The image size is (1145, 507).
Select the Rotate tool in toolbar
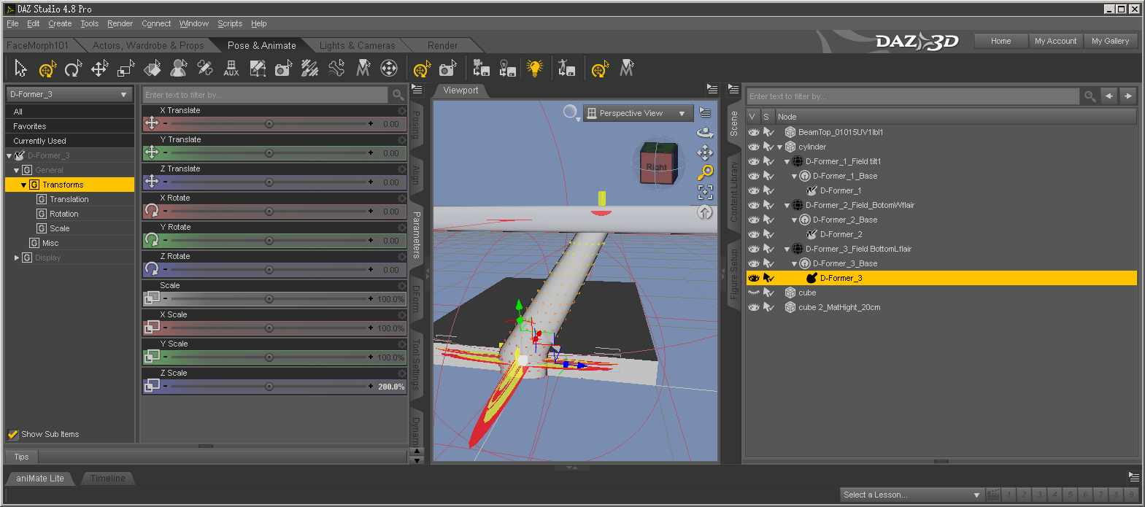point(73,69)
